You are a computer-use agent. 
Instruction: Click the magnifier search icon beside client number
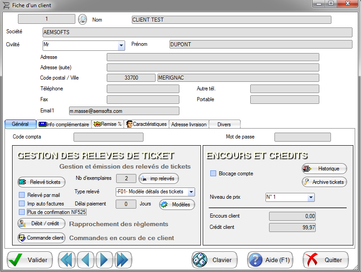(83, 19)
